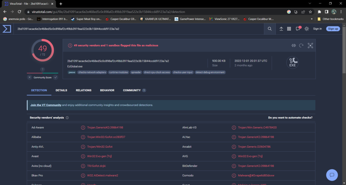The width and height of the screenshot is (346, 185).
Task: Open Chrome's three-dot menu
Action: (x=341, y=12)
